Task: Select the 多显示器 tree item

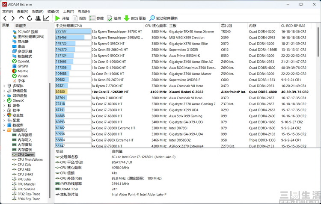Action: (x=22, y=51)
